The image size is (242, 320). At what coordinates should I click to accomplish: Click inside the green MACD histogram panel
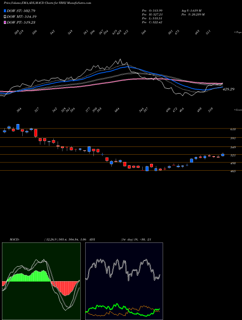[41, 281]
